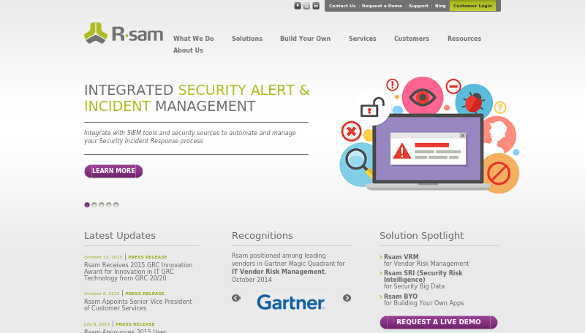Open Rsam SRI Security Risk Intelligence link
This screenshot has height=333, width=585.
(x=423, y=276)
